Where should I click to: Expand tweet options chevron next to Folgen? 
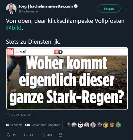tap(126, 9)
